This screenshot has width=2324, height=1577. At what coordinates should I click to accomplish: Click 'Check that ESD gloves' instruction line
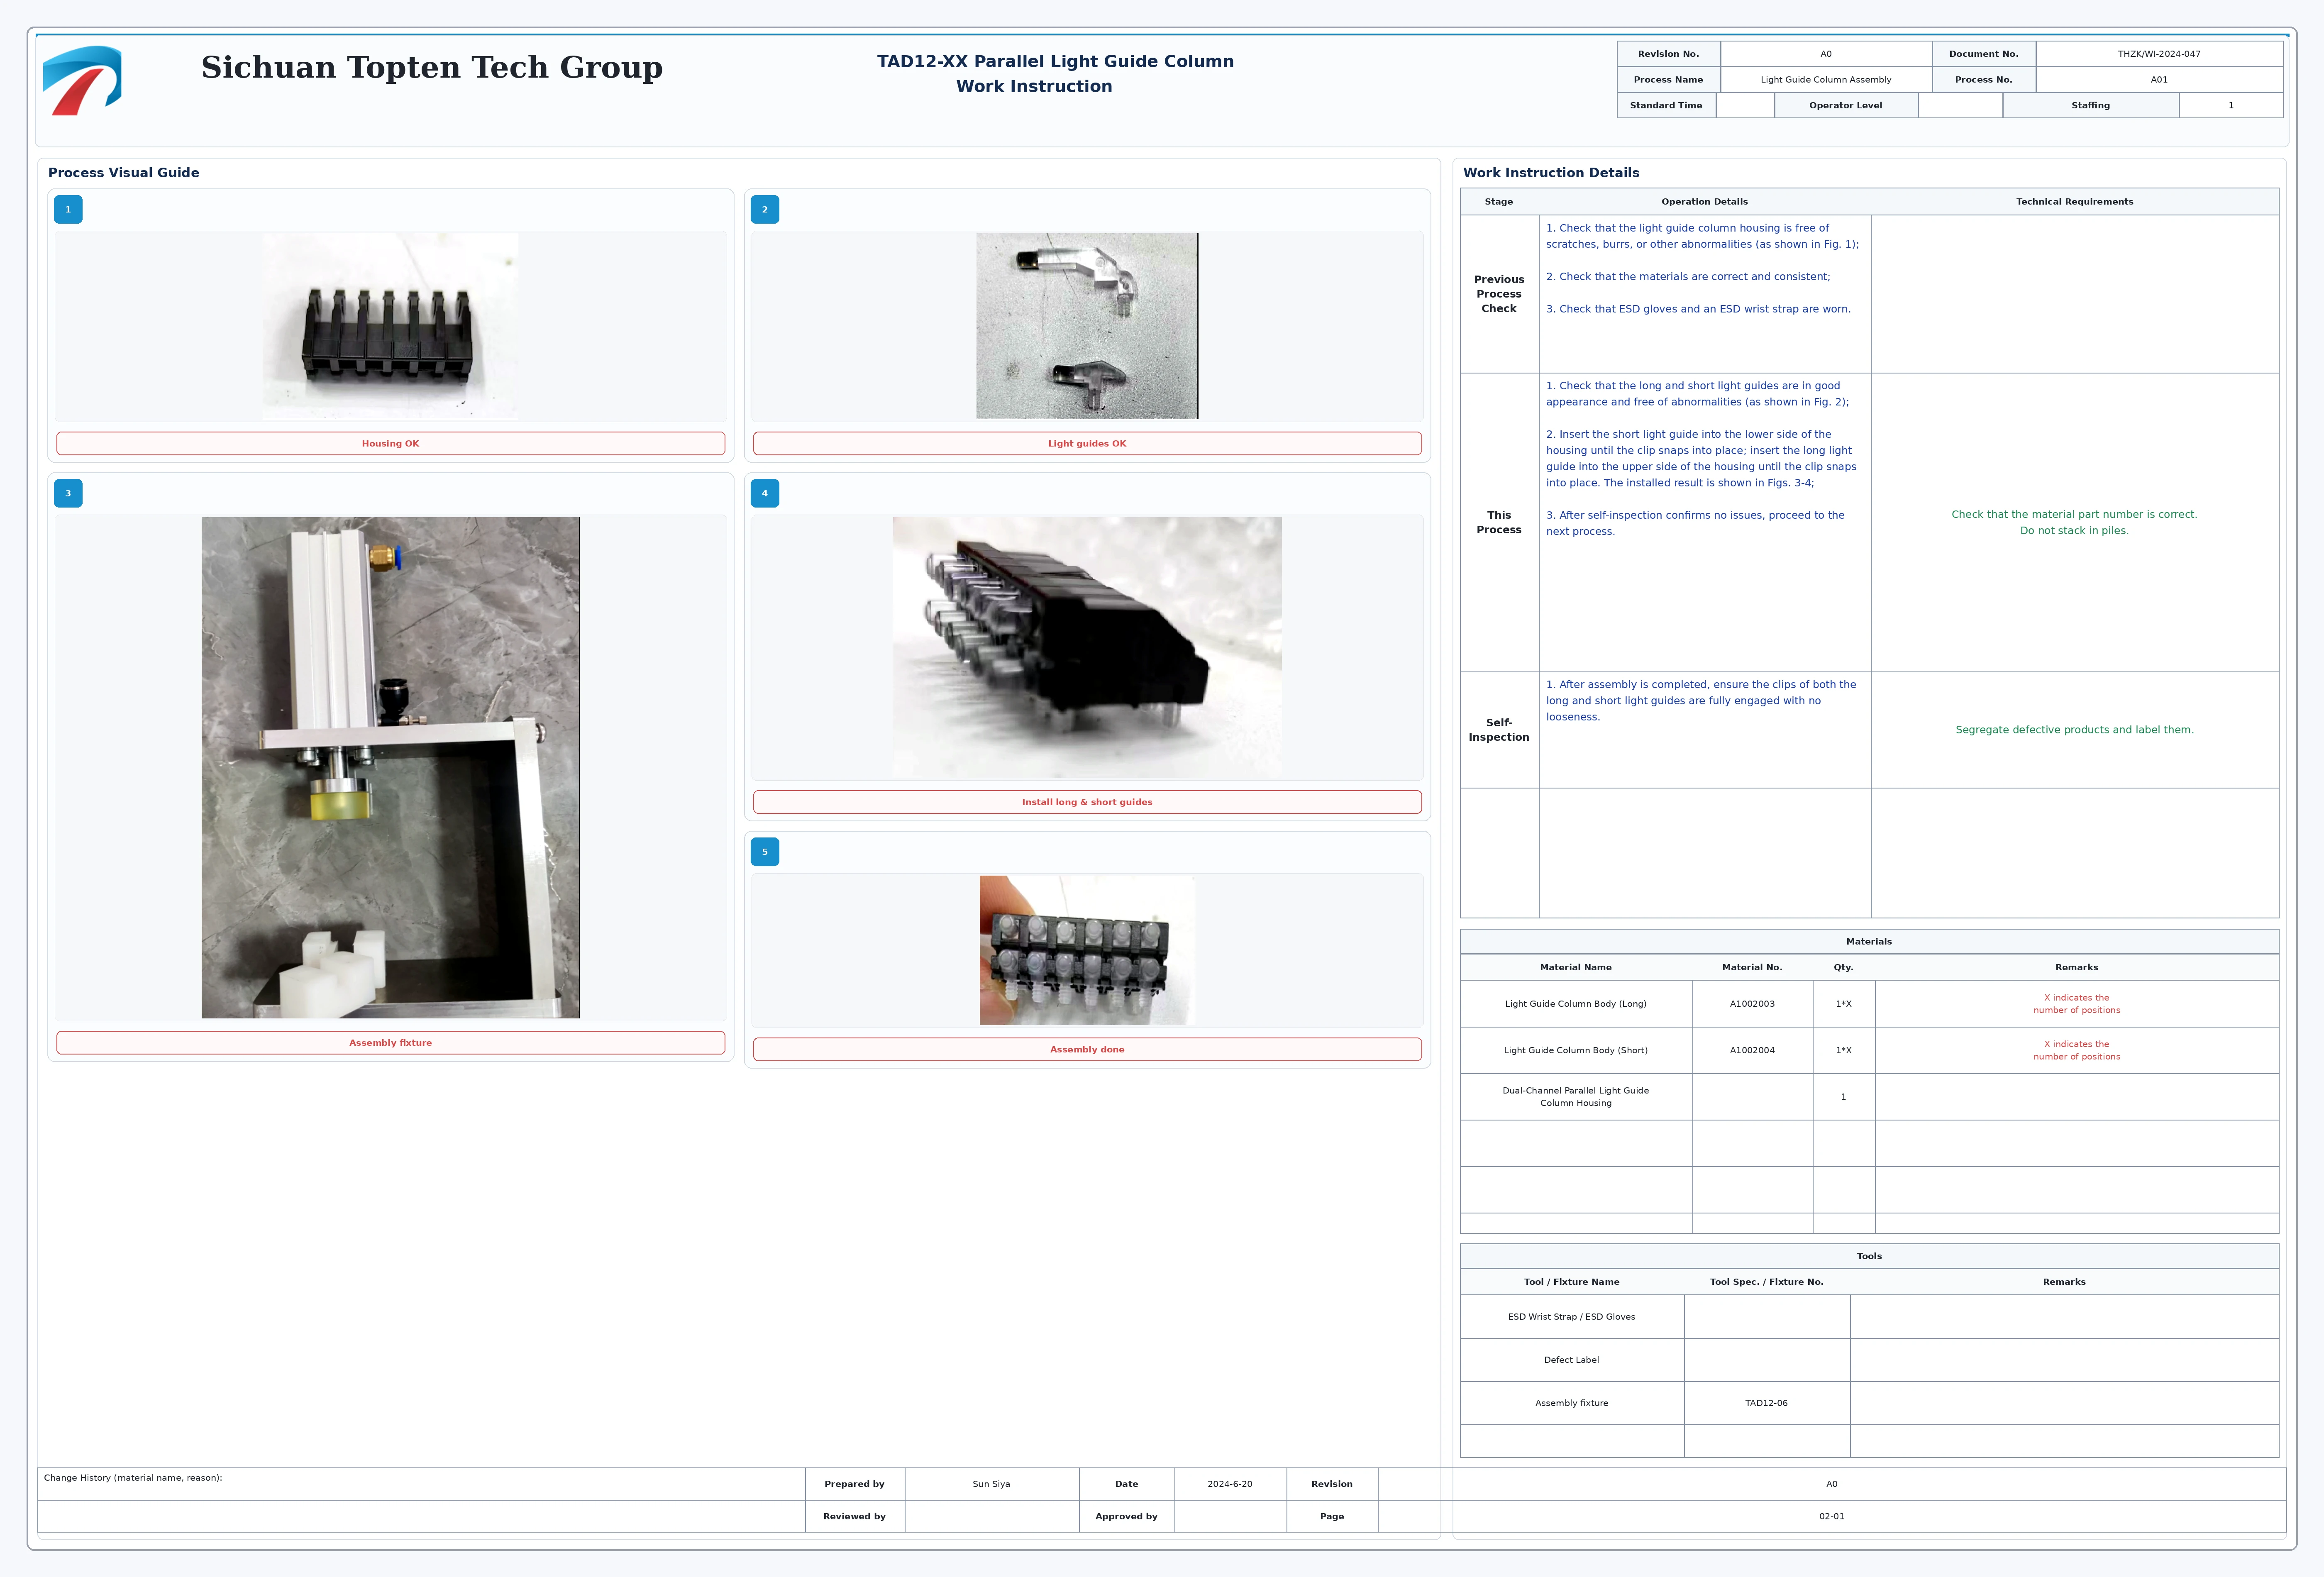pos(1698,309)
